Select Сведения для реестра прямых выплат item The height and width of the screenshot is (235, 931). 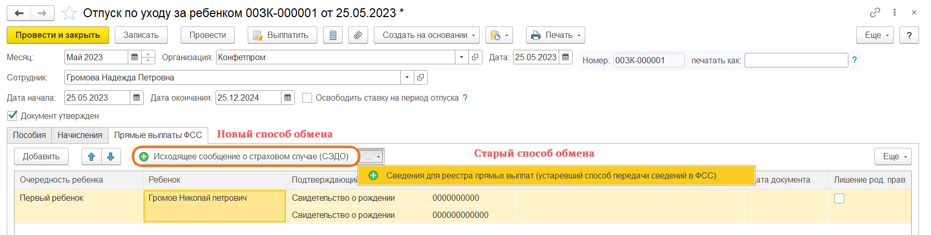550,175
